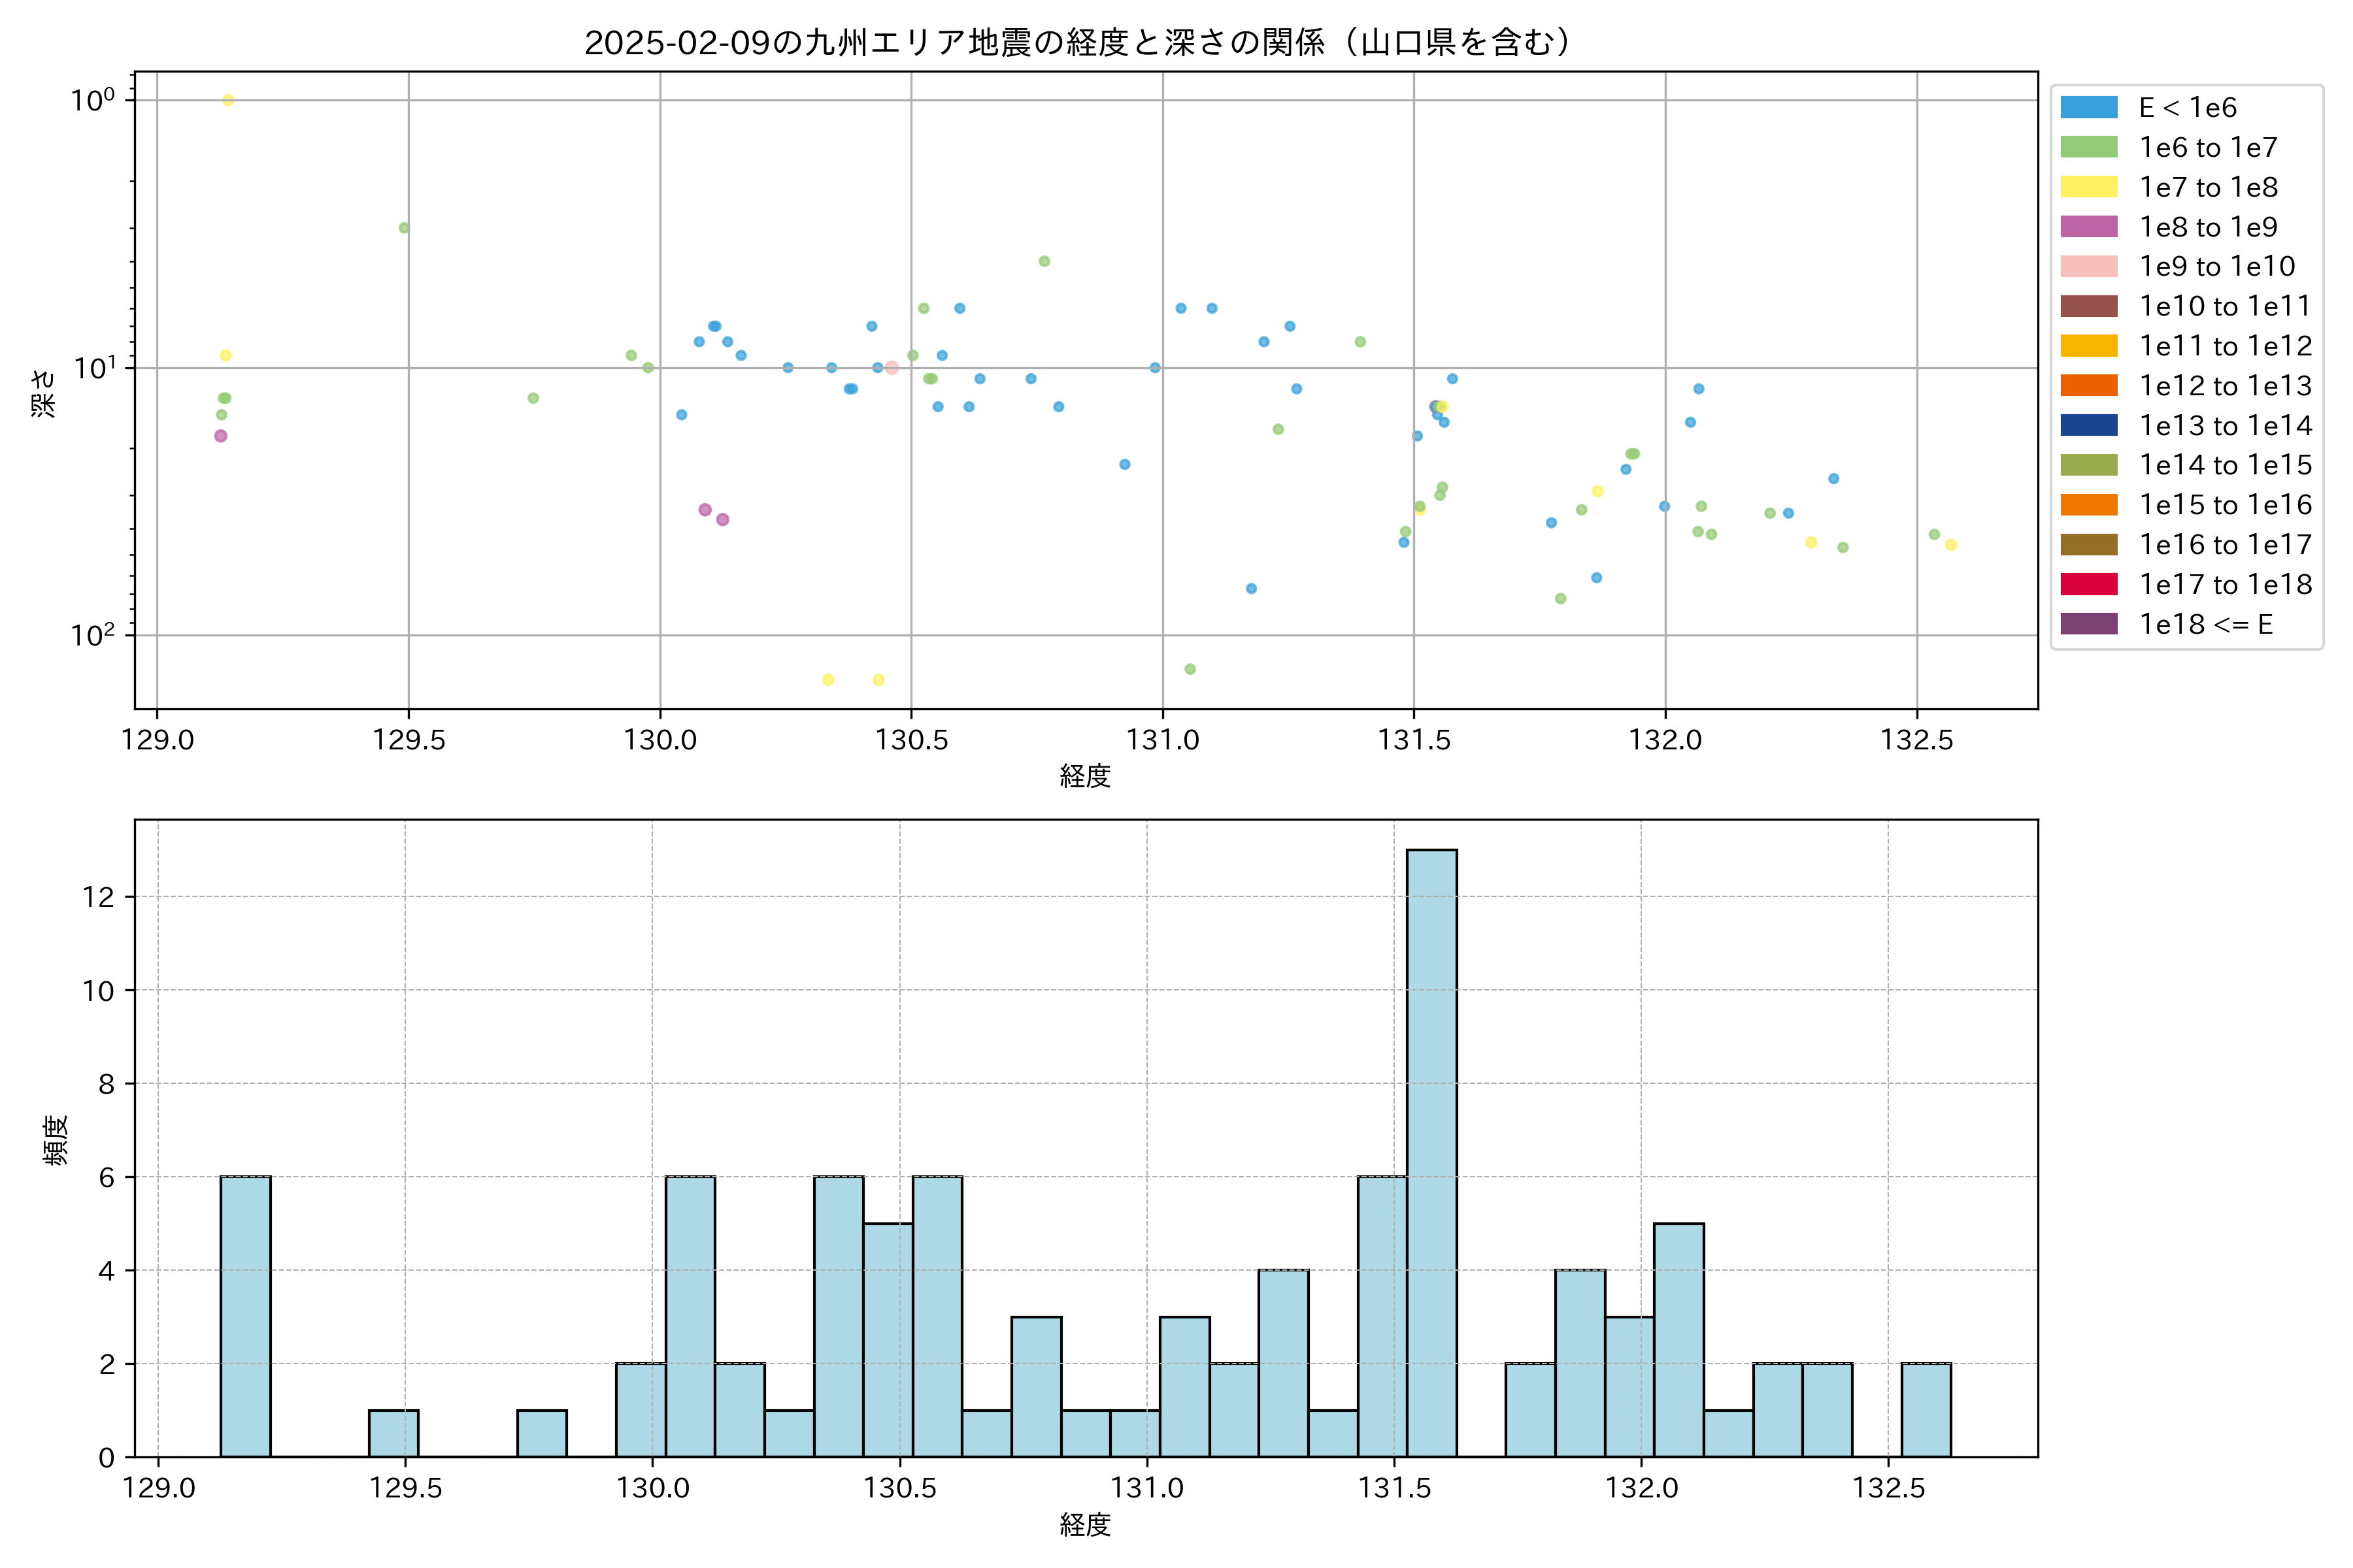2353x1568 pixels.
Task: Click the yellow '1e7 to 1e8' legend swatch
Action: [2089, 187]
